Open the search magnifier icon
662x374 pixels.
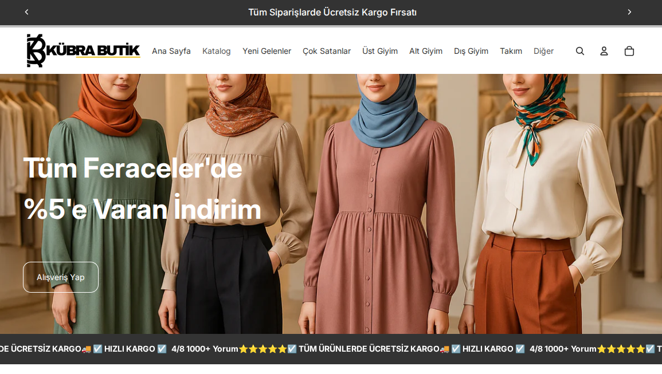[580, 51]
